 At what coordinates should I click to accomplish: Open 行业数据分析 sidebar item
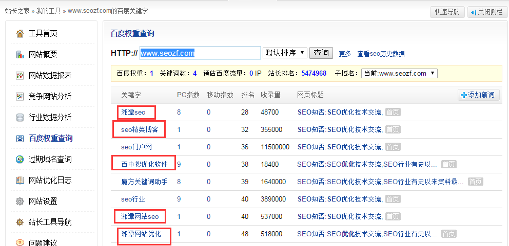(x=50, y=117)
